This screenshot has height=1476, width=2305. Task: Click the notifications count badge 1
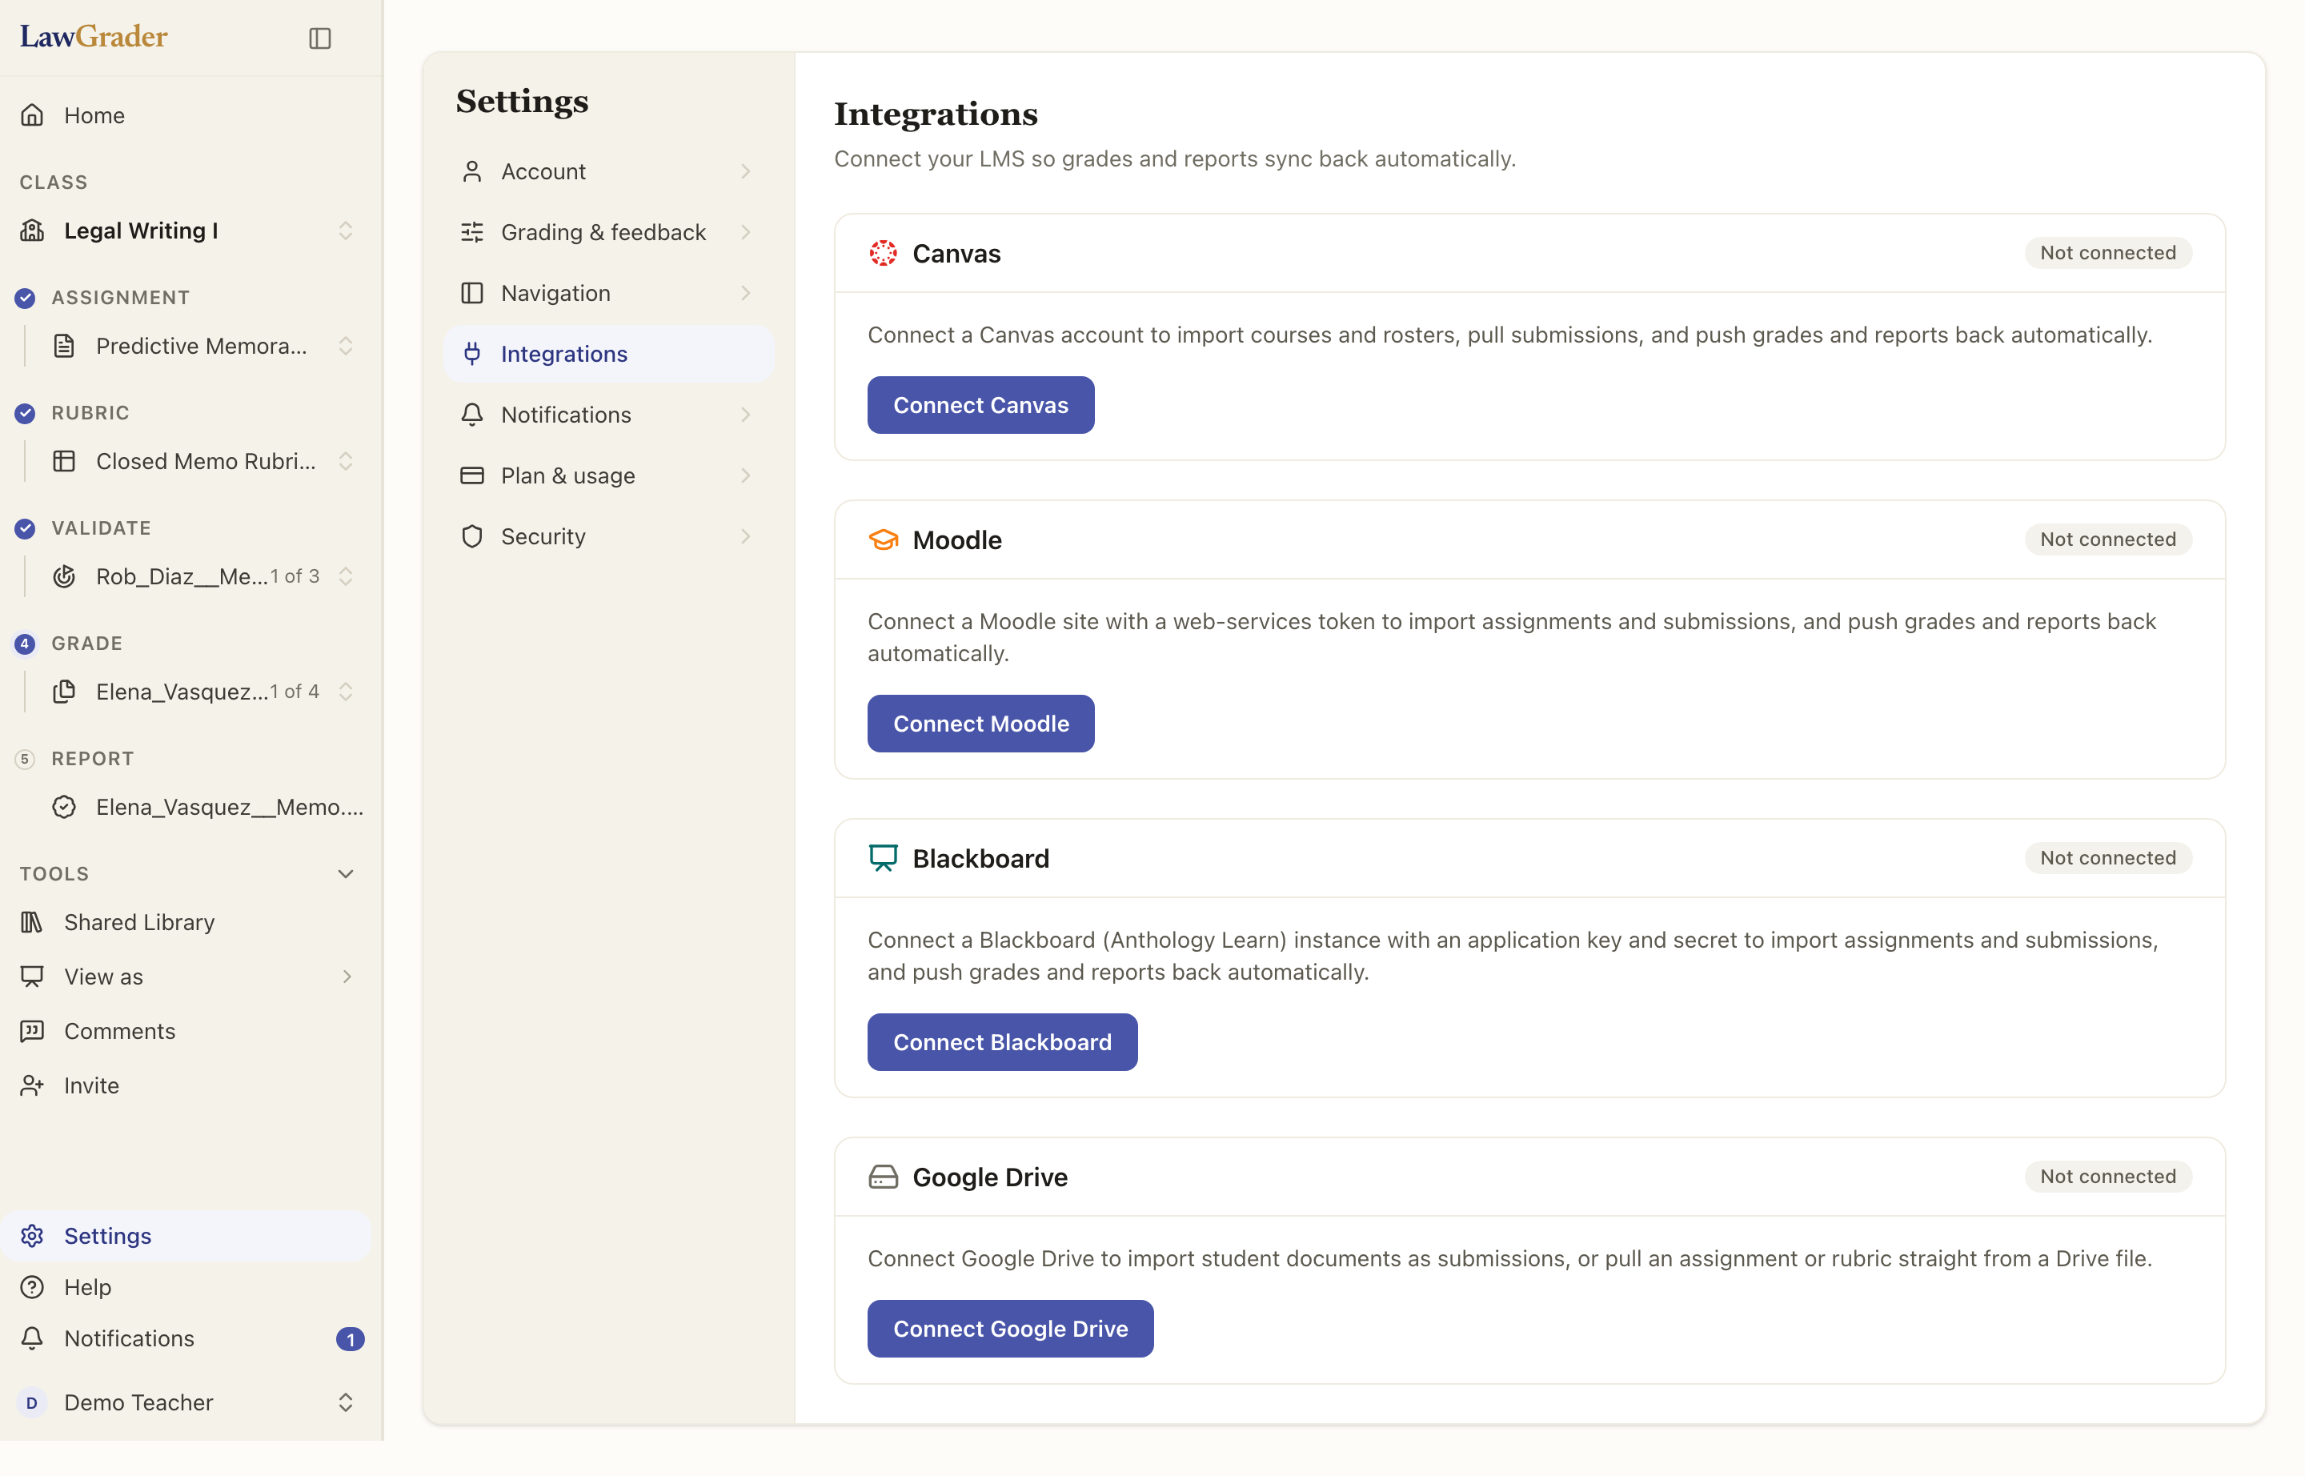pos(350,1339)
